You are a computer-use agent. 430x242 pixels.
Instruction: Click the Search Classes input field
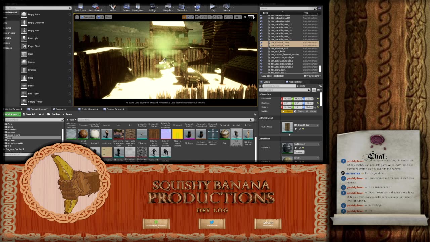37,8
